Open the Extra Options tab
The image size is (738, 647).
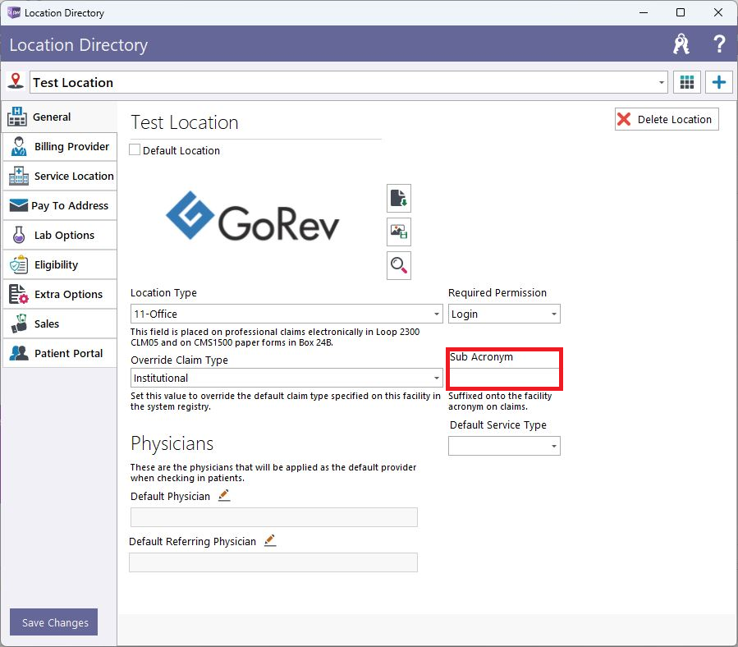60,294
